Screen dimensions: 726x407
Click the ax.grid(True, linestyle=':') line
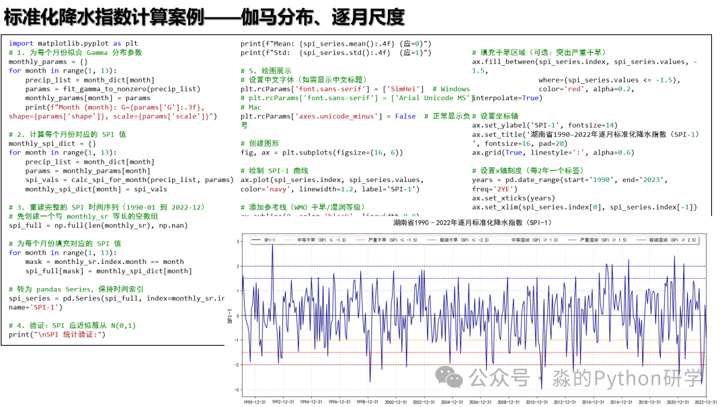click(553, 152)
